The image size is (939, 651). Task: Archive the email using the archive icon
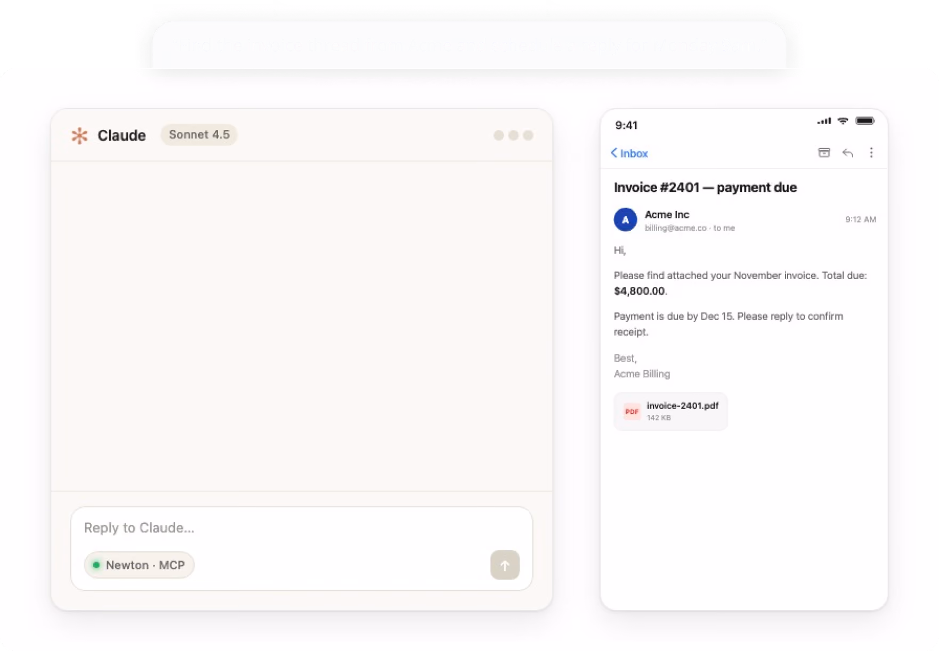824,153
